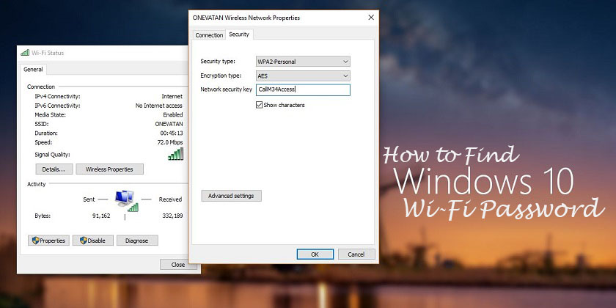This screenshot has height=308, width=616.
Task: Click the Details... button
Action: pyautogui.click(x=54, y=169)
